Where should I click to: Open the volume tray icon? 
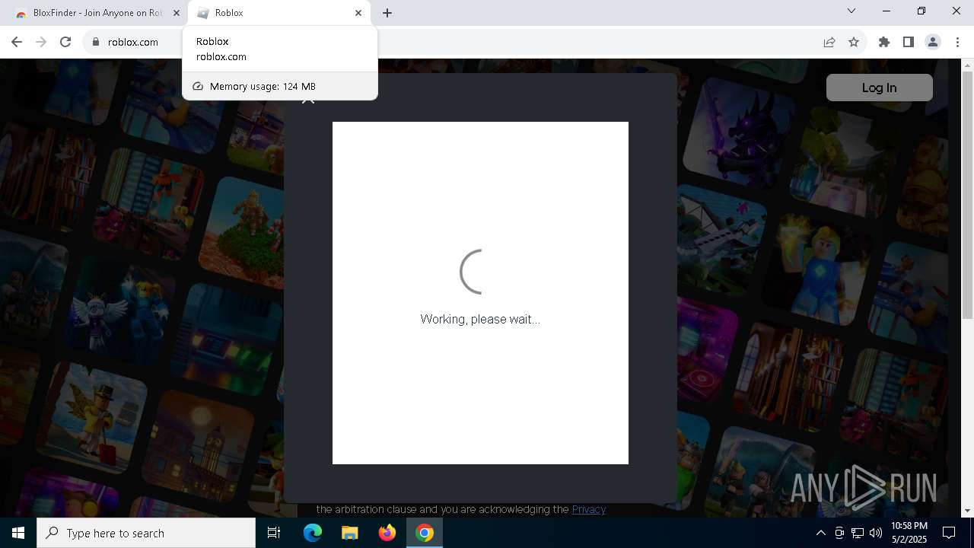[876, 533]
